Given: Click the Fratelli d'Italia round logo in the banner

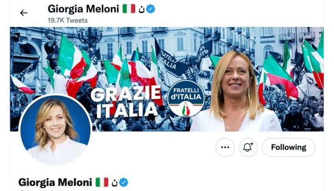Looking at the screenshot, I should tap(186, 98).
